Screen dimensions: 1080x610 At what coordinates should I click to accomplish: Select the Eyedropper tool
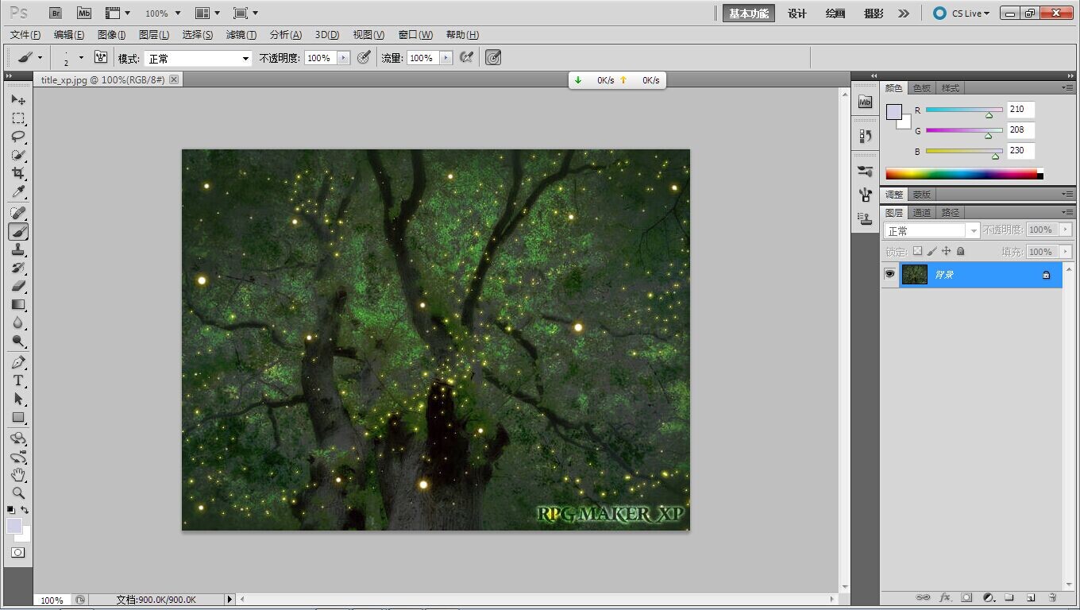tap(18, 192)
